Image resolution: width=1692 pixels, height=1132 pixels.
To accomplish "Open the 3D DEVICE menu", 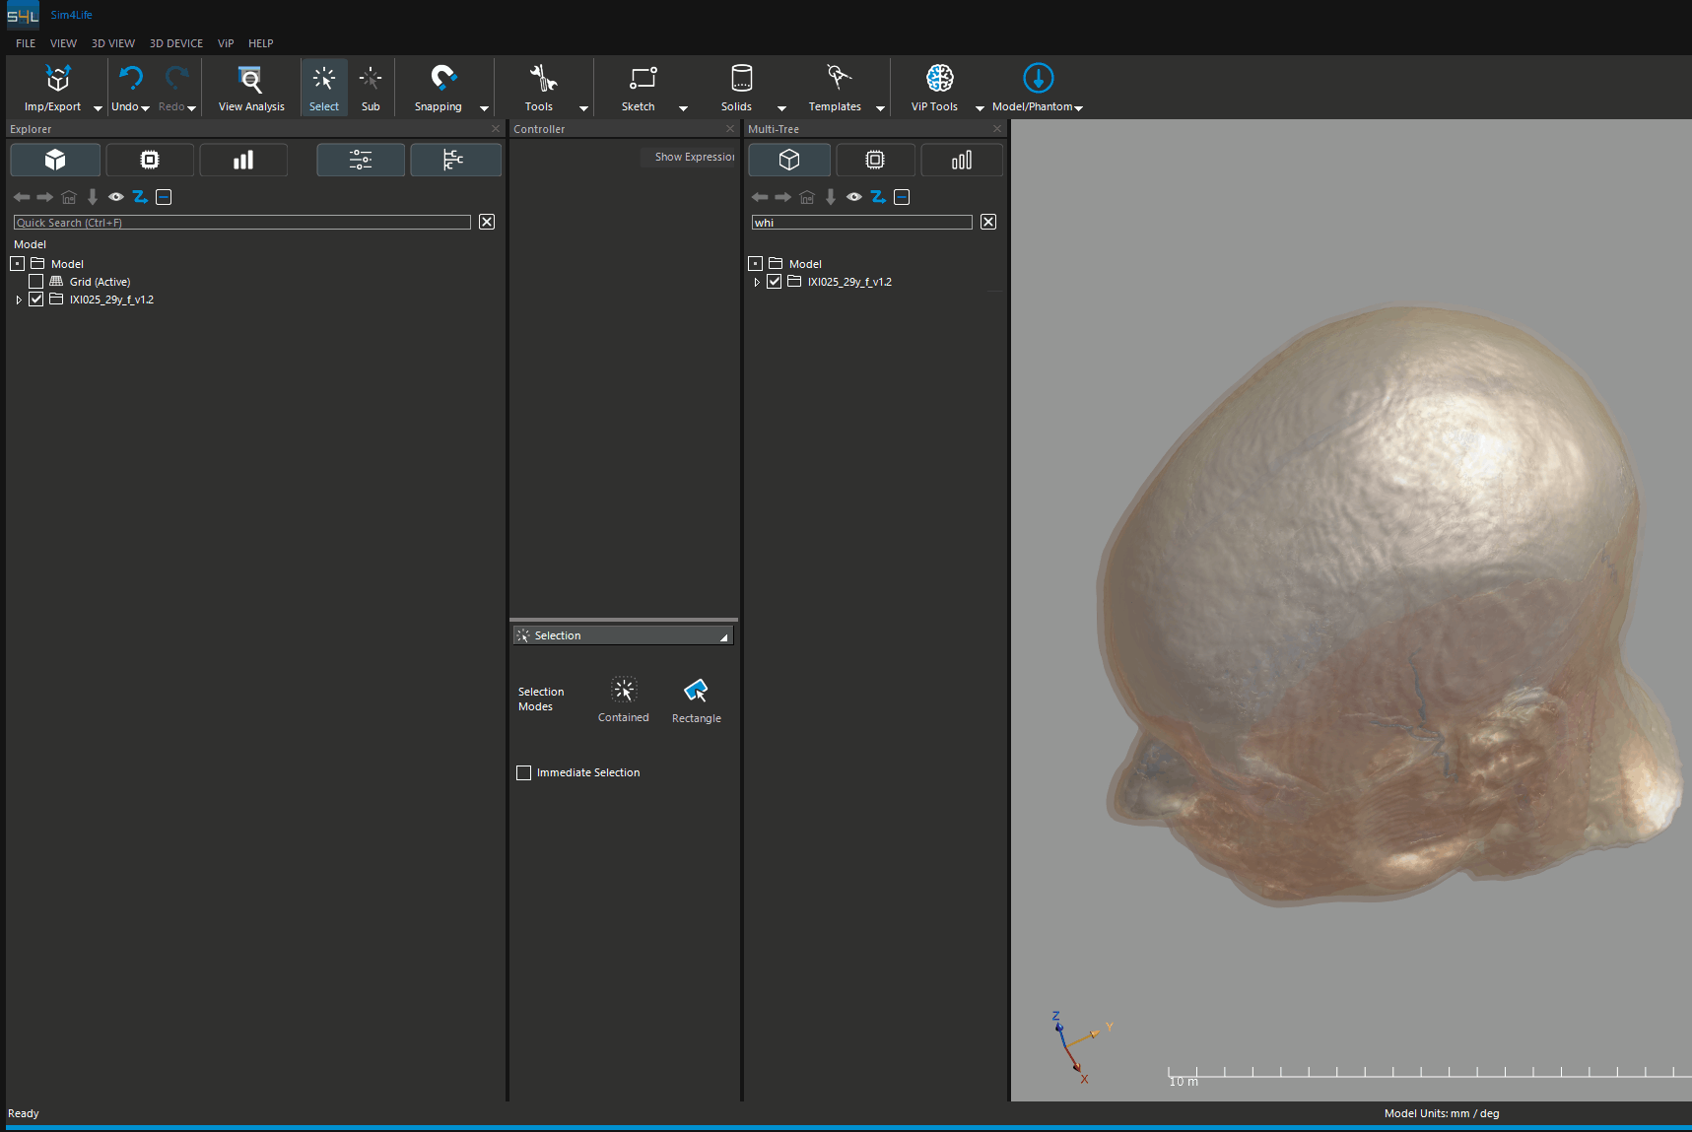I will coord(176,43).
